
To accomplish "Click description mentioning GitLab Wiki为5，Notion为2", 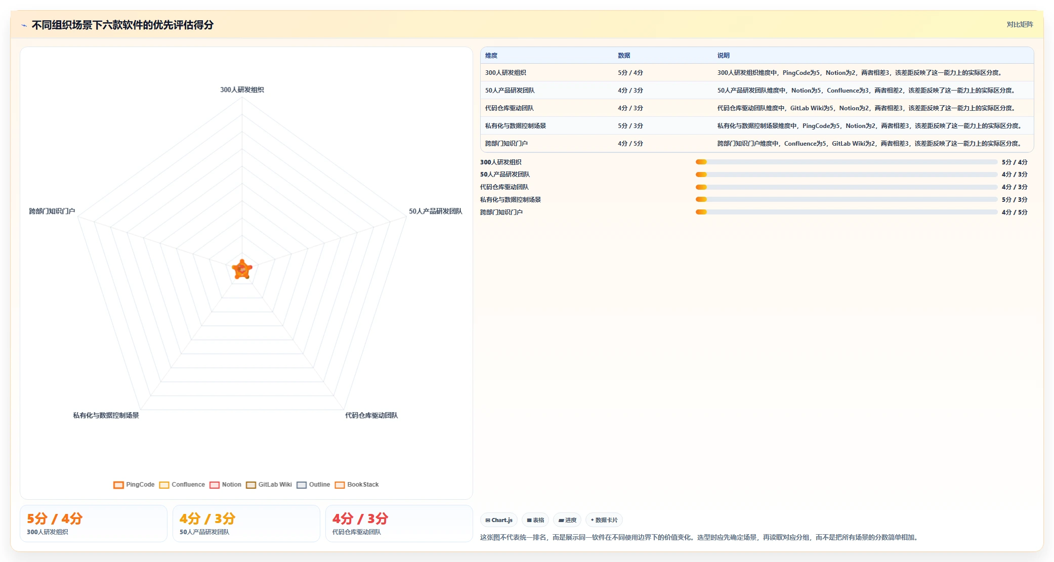I will [867, 108].
